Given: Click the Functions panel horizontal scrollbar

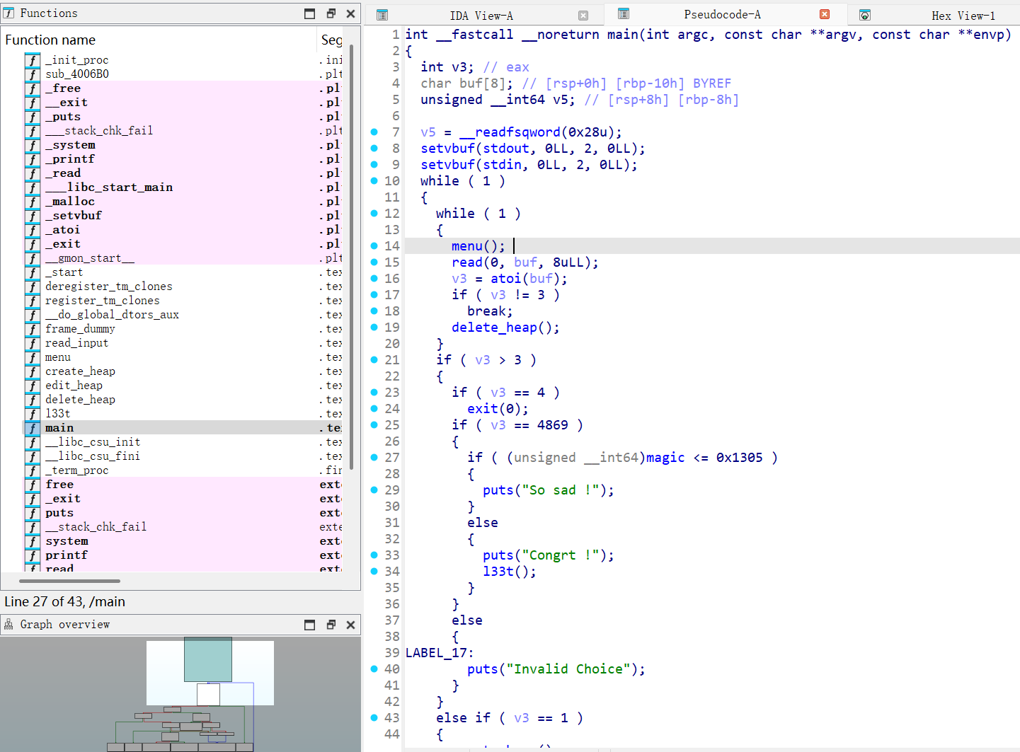Looking at the screenshot, I should 69,581.
